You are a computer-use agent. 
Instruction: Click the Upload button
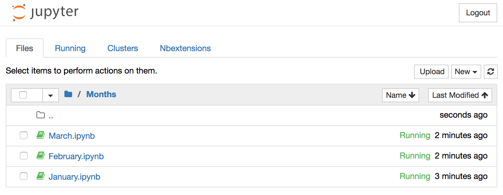tap(431, 71)
